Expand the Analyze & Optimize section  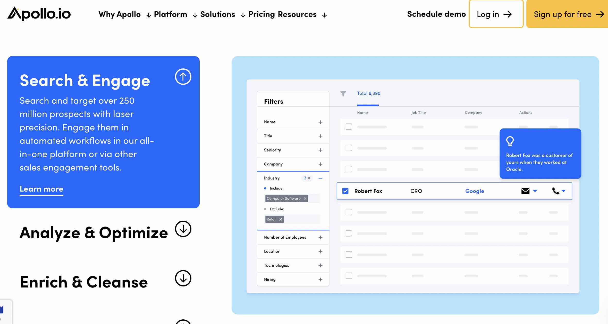[183, 229]
